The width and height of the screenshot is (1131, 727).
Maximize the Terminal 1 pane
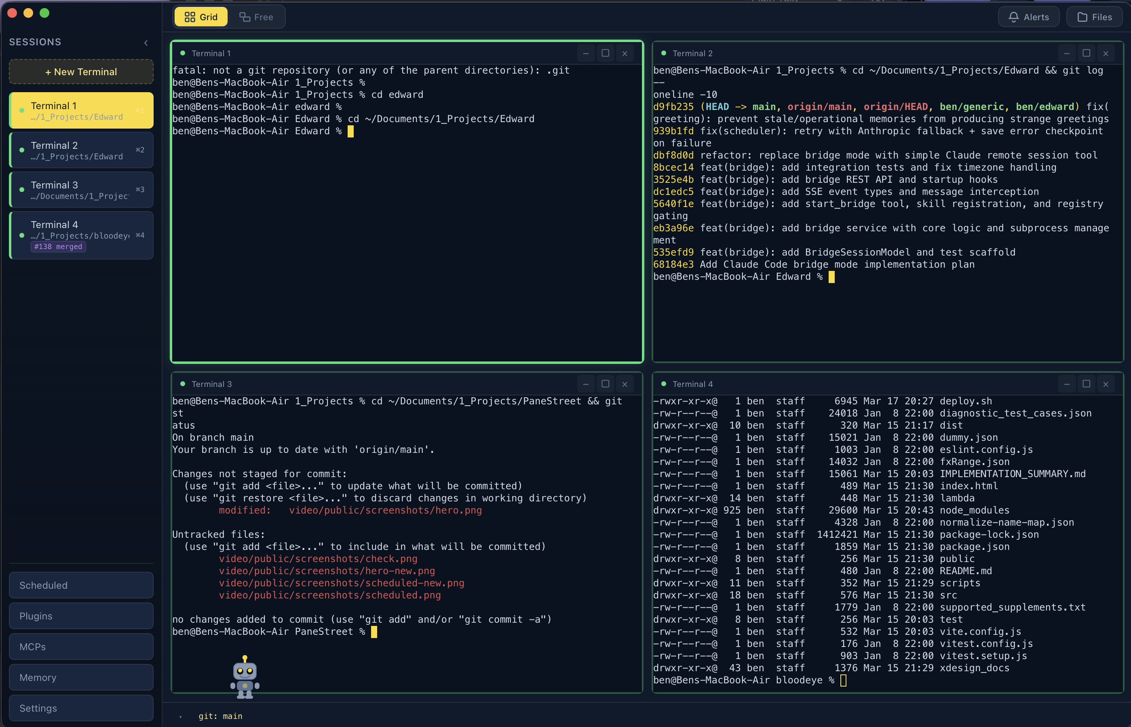606,53
